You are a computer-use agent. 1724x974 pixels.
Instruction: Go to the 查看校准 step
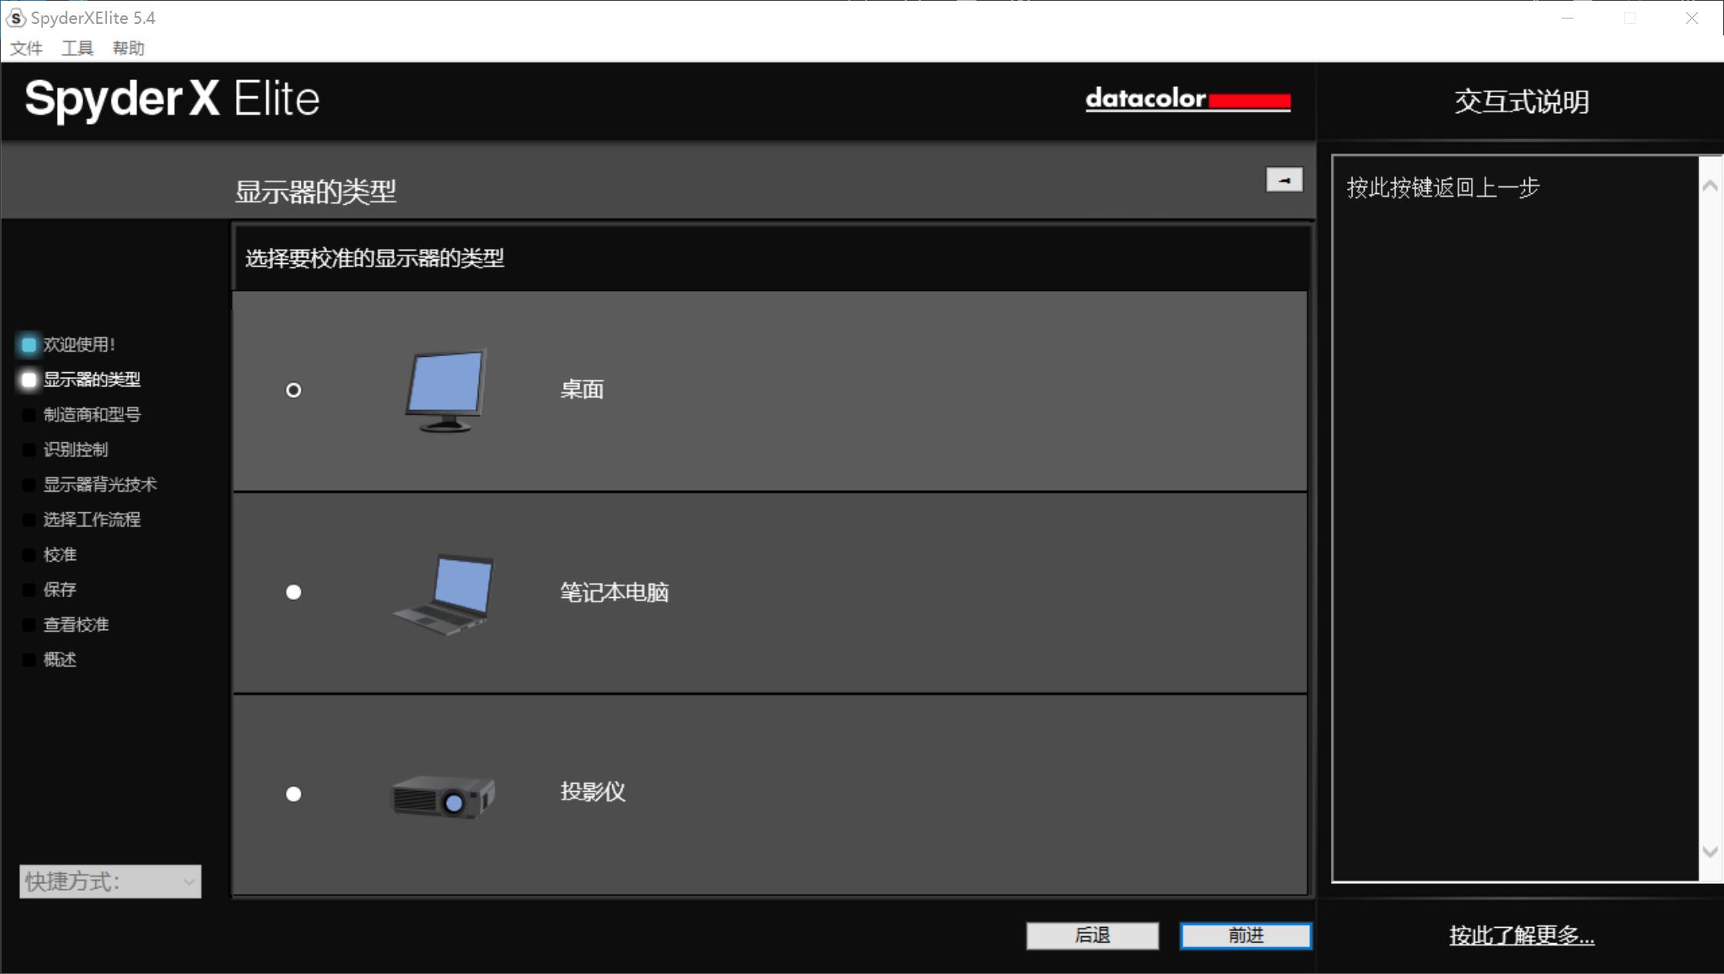75,625
